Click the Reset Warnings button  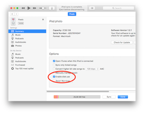[x=63, y=81]
